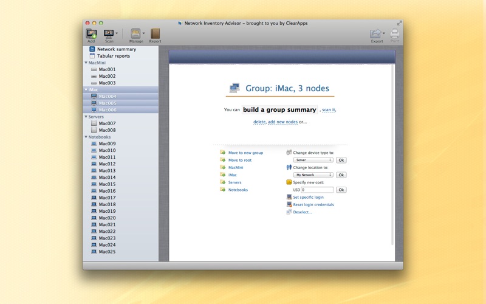Select node Mac025

(108, 252)
